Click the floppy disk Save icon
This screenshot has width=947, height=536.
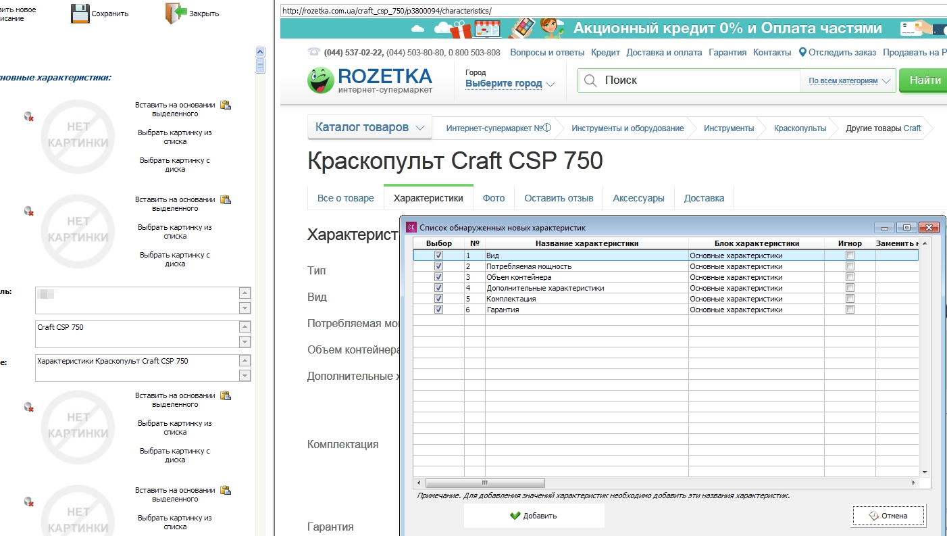[80, 13]
